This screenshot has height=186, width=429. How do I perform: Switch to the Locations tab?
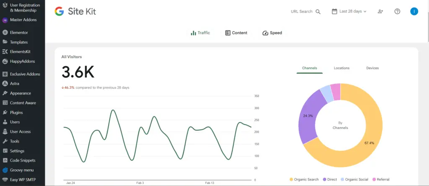[341, 68]
